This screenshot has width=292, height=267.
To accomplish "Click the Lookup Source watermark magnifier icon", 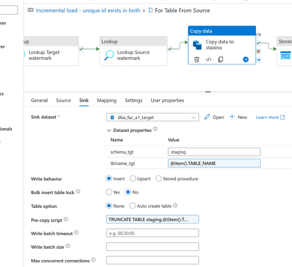I will [x=109, y=56].
